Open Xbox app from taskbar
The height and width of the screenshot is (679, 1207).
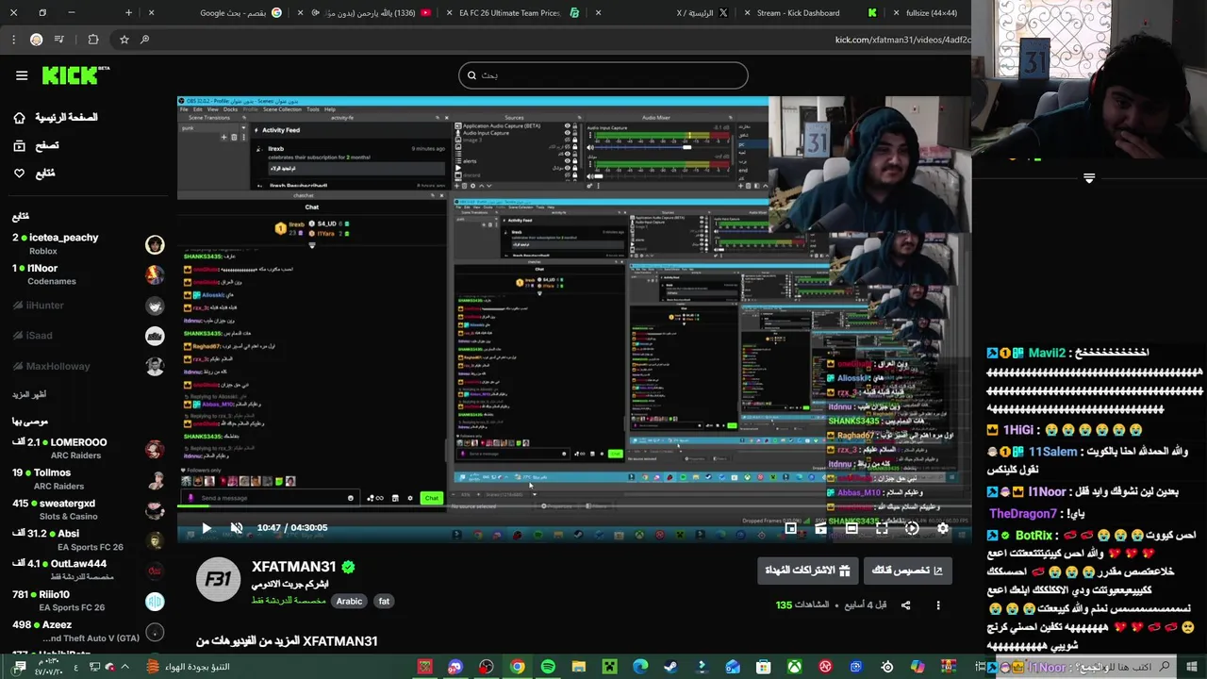point(794,667)
